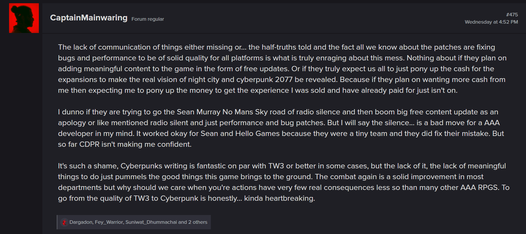The image size is (526, 234).
Task: Click the words kinda heartbreaking
Action: (280, 198)
